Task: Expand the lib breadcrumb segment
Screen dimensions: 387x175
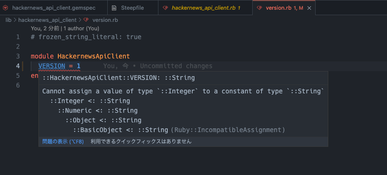Action: pyautogui.click(x=8, y=20)
